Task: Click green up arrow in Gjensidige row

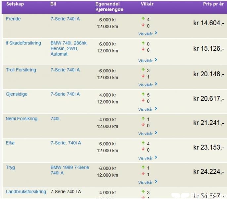Action: 143,95
